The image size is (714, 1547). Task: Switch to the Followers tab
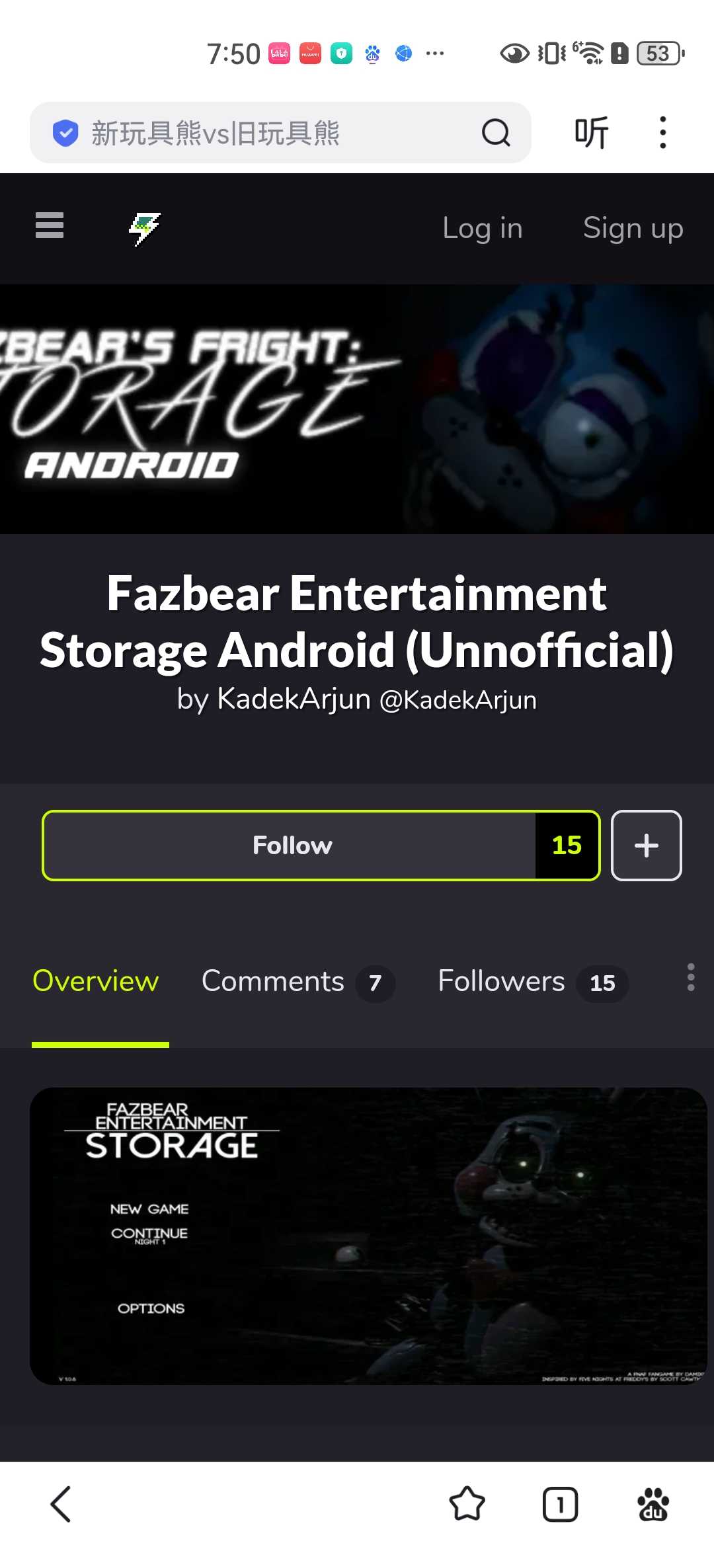coord(533,982)
